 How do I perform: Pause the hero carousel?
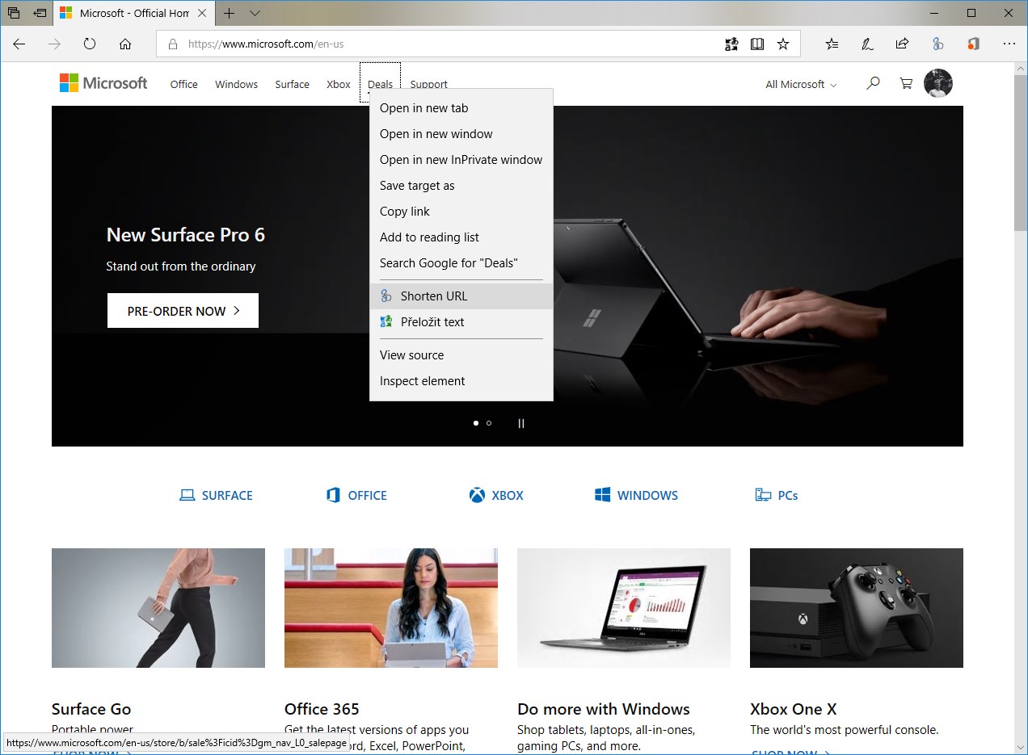coord(521,423)
